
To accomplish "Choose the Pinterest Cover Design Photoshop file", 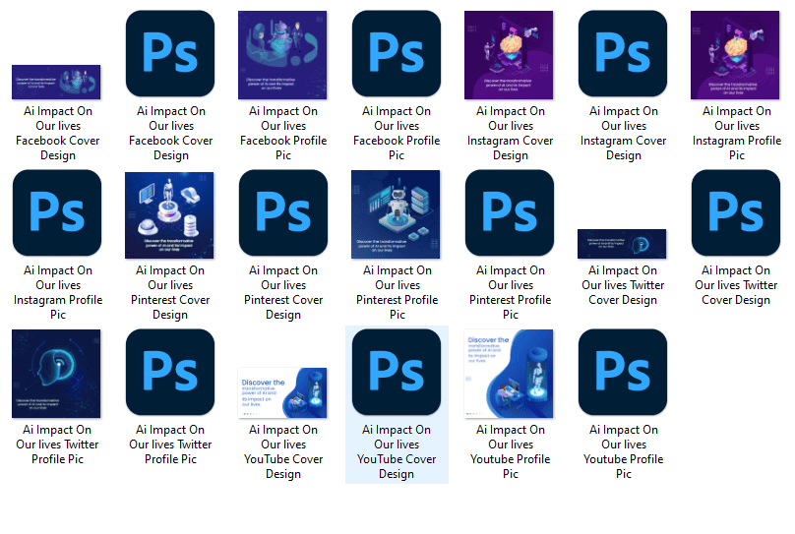I will tap(283, 212).
